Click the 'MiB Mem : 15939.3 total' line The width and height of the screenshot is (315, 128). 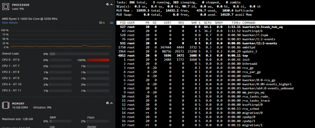point(185,11)
